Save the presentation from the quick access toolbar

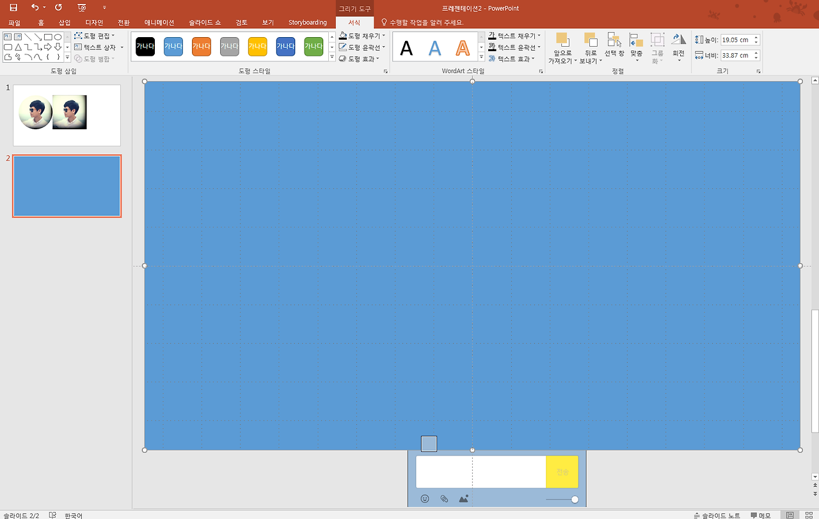[x=13, y=8]
